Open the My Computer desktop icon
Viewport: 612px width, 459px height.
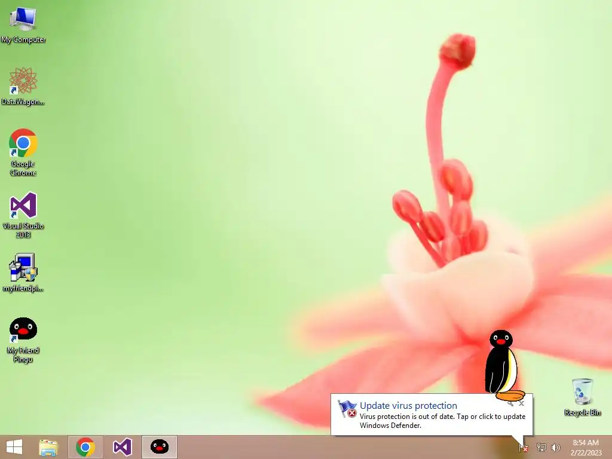pyautogui.click(x=23, y=25)
